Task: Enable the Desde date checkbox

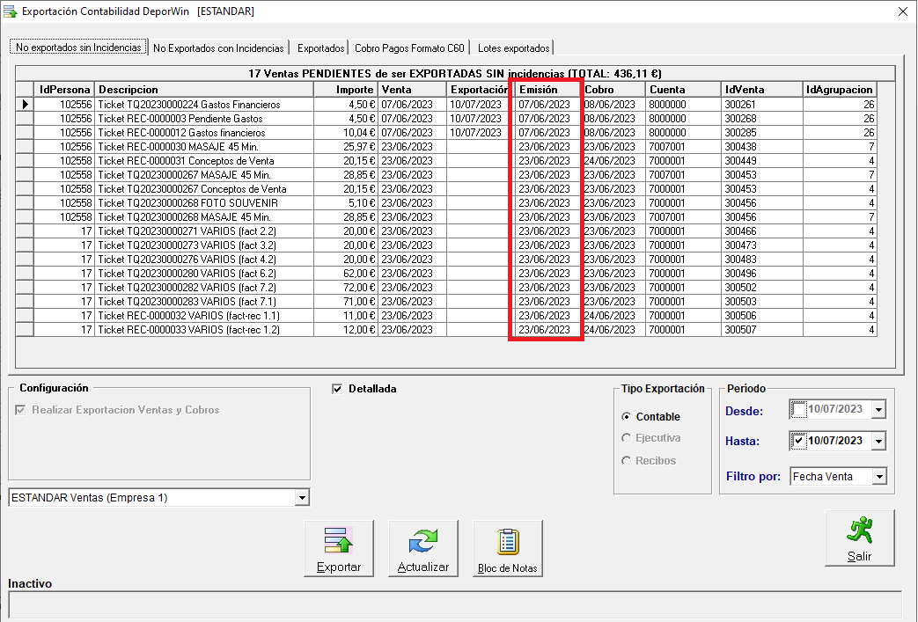Action: click(x=798, y=409)
